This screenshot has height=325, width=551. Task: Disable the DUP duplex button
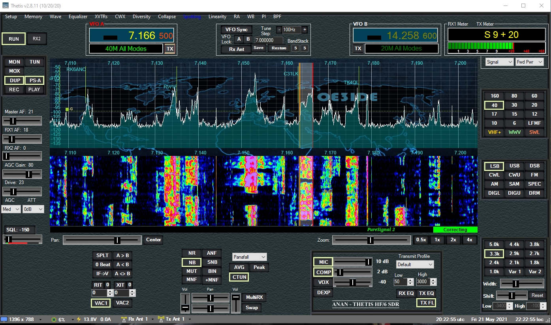click(15, 81)
